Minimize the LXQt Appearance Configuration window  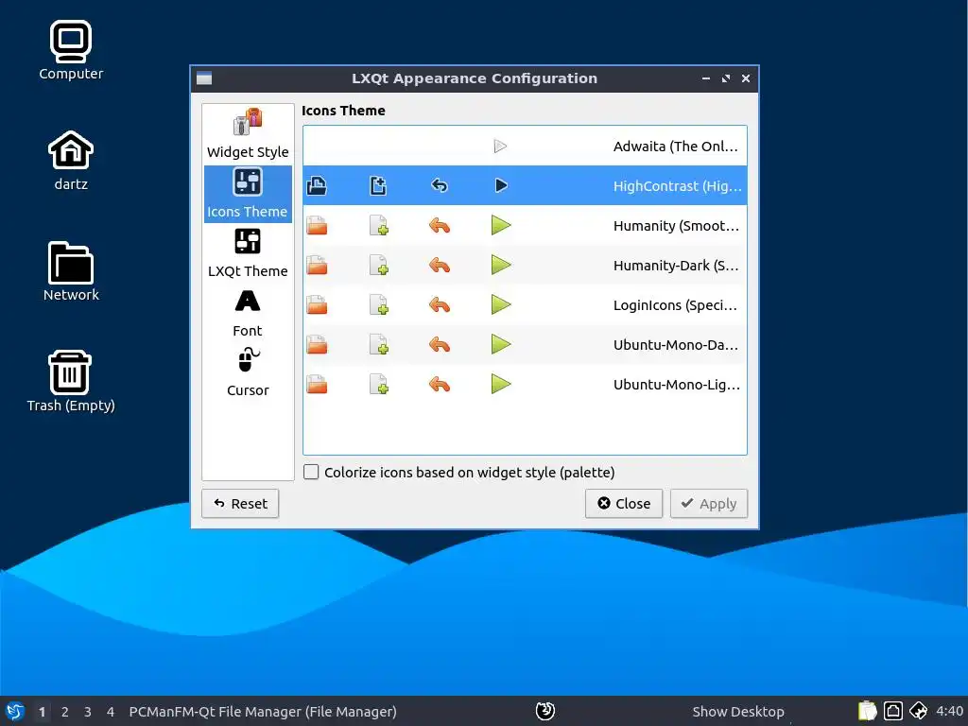[705, 78]
